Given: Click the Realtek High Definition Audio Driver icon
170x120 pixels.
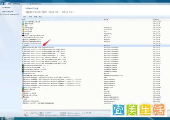Looking at the screenshot, I should [x=23, y=75].
